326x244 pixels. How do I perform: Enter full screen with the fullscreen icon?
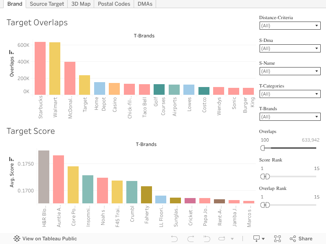278,239
